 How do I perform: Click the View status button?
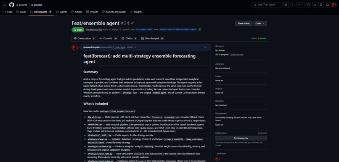(244, 24)
